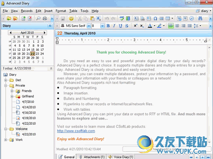This screenshot has width=213, height=159.
Task: Go to the next month in the calendar
Action: pyautogui.click(x=45, y=33)
